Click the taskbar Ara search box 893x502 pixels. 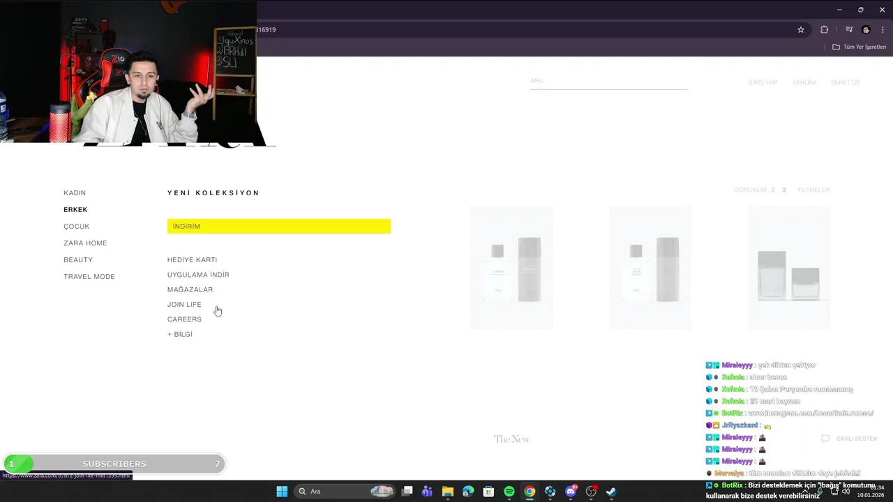click(343, 492)
